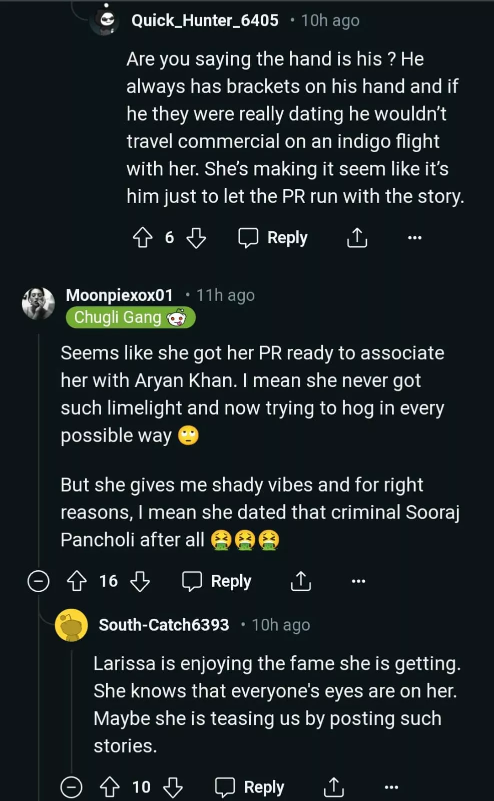Downvote Quick_Hunter_6405's comment

pyautogui.click(x=196, y=237)
